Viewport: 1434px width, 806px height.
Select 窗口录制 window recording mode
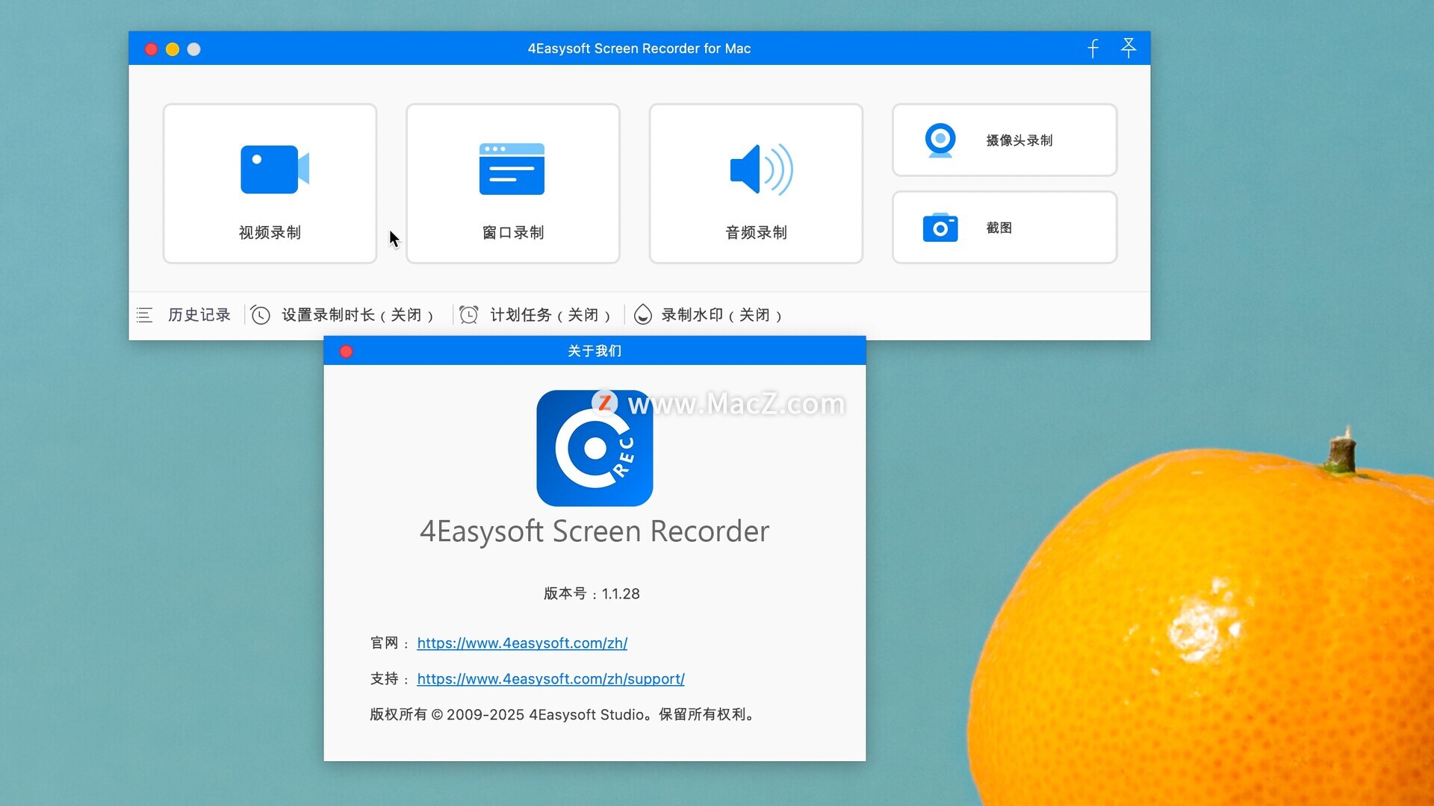pos(513,184)
